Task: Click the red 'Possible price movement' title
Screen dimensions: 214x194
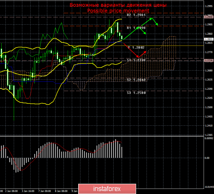Action: click(x=118, y=11)
